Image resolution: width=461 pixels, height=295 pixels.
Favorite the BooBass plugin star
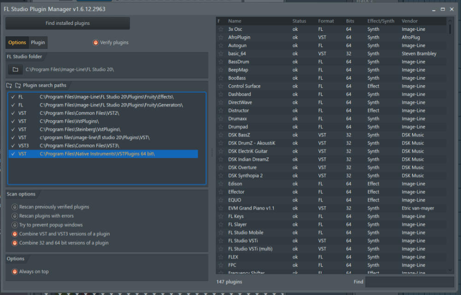coord(220,78)
